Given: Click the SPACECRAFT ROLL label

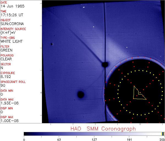Looking at the screenshot, I should pyautogui.click(x=13, y=82).
